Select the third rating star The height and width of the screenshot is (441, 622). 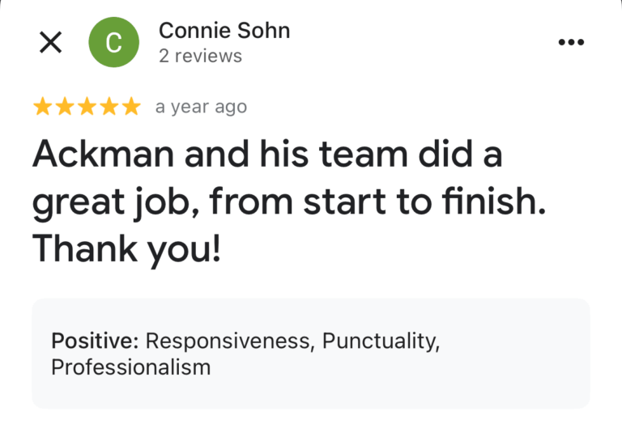pos(87,107)
